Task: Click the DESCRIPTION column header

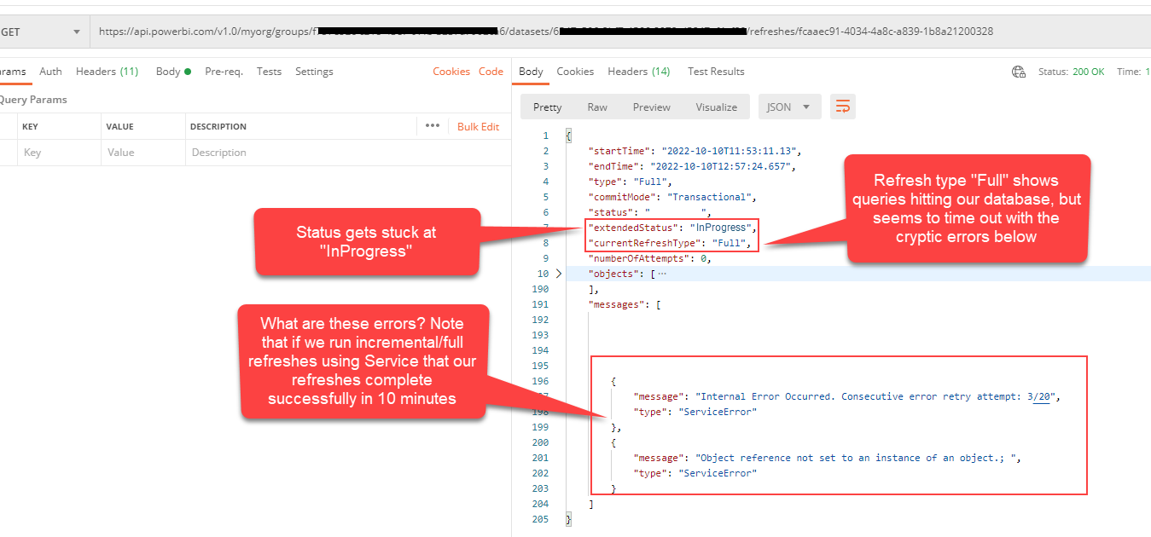Action: tap(218, 126)
